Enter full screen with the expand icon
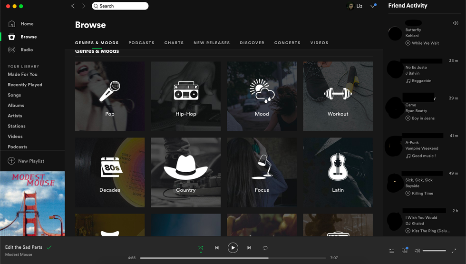Image resolution: width=466 pixels, height=264 pixels. (454, 251)
